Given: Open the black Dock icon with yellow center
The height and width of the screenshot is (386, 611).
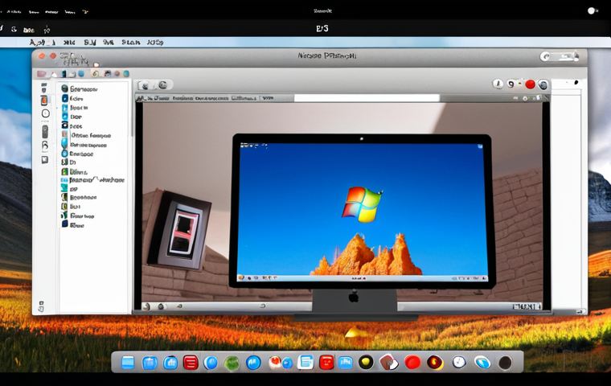Looking at the screenshot, I should pyautogui.click(x=366, y=362).
